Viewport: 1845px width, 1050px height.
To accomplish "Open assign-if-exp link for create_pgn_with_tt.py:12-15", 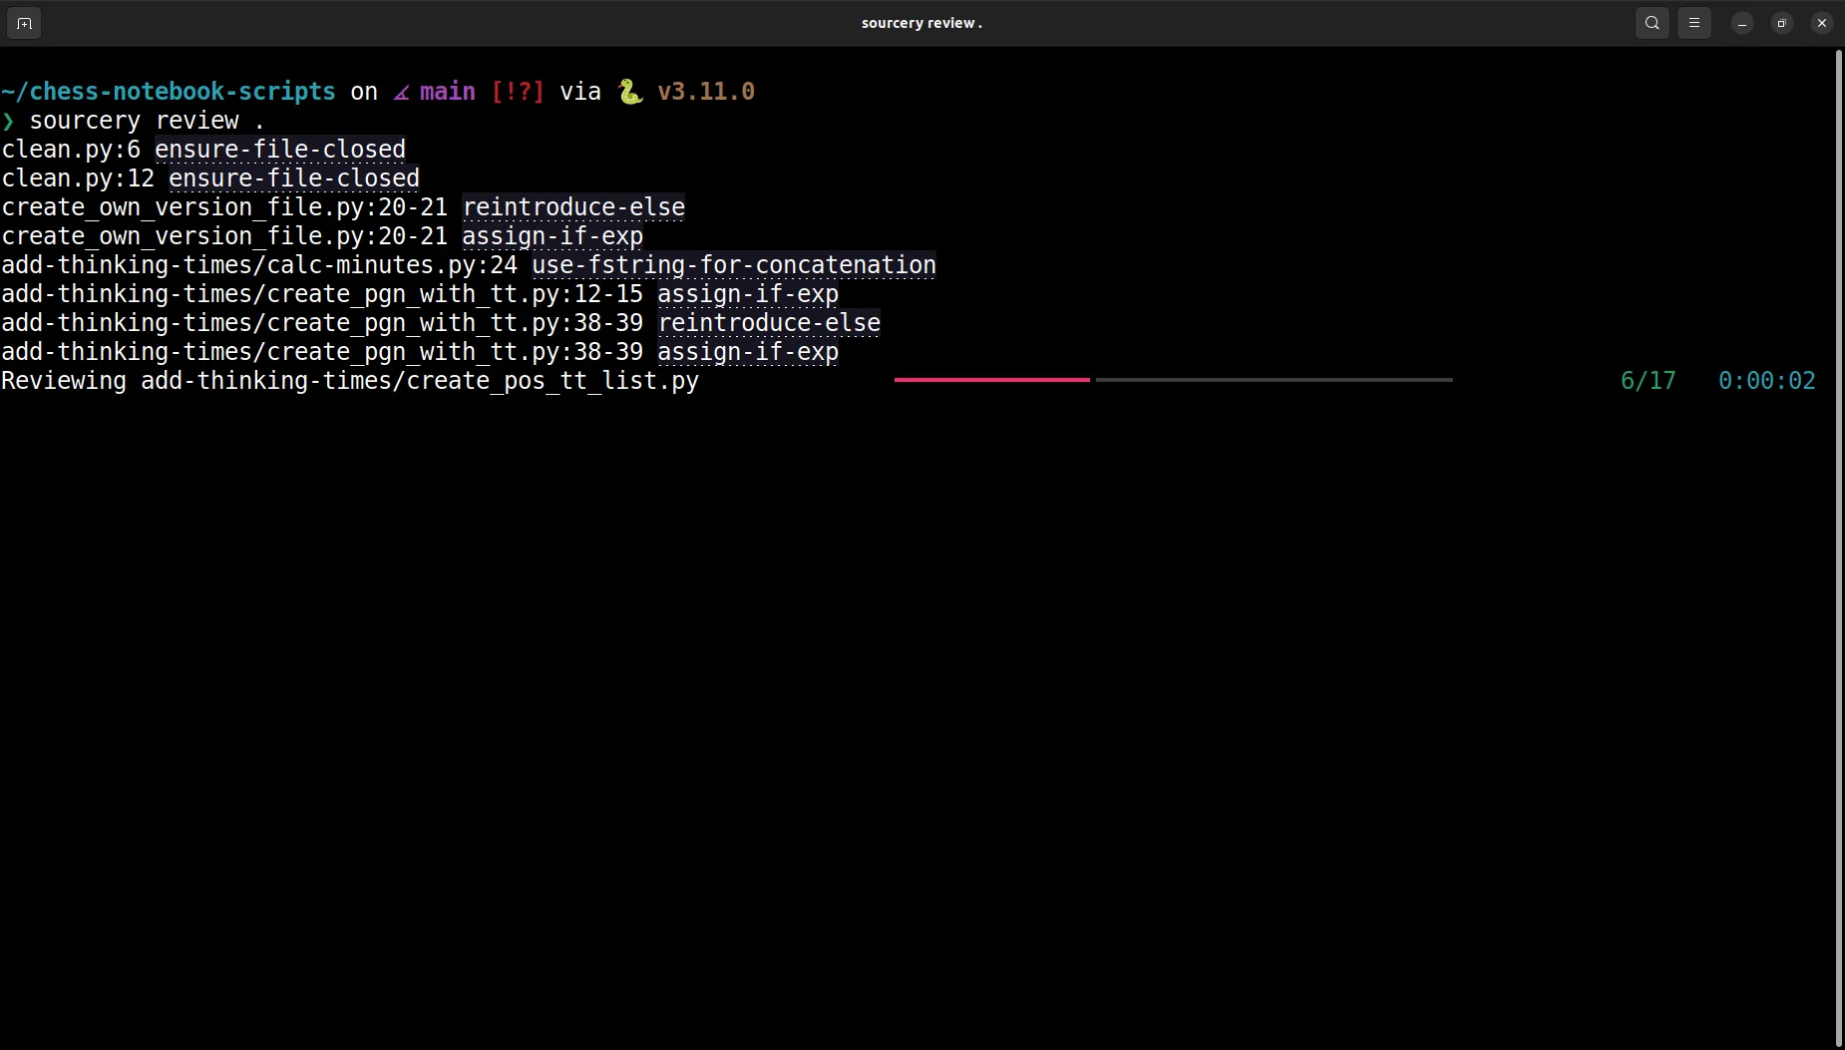I will click(x=747, y=294).
